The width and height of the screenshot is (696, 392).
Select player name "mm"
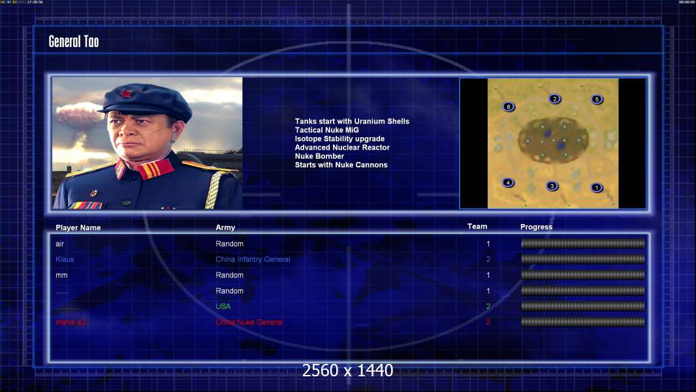click(61, 276)
